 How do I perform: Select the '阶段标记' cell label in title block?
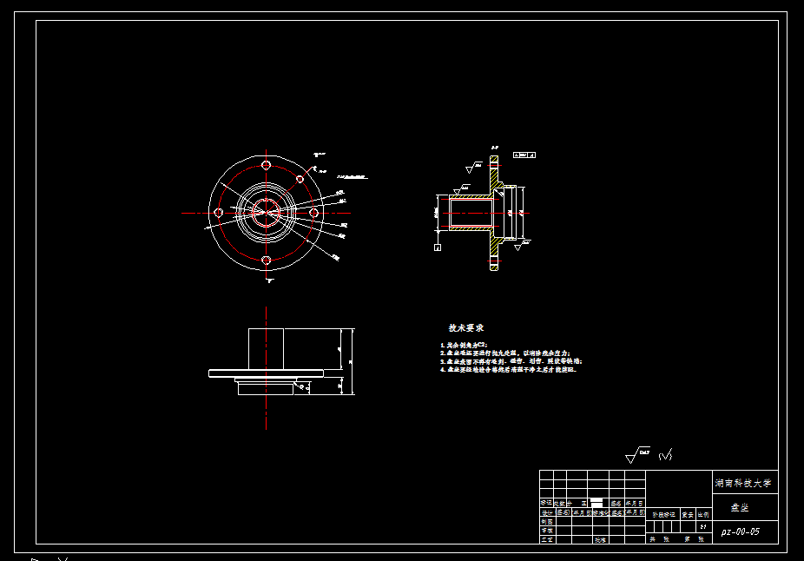(x=663, y=514)
